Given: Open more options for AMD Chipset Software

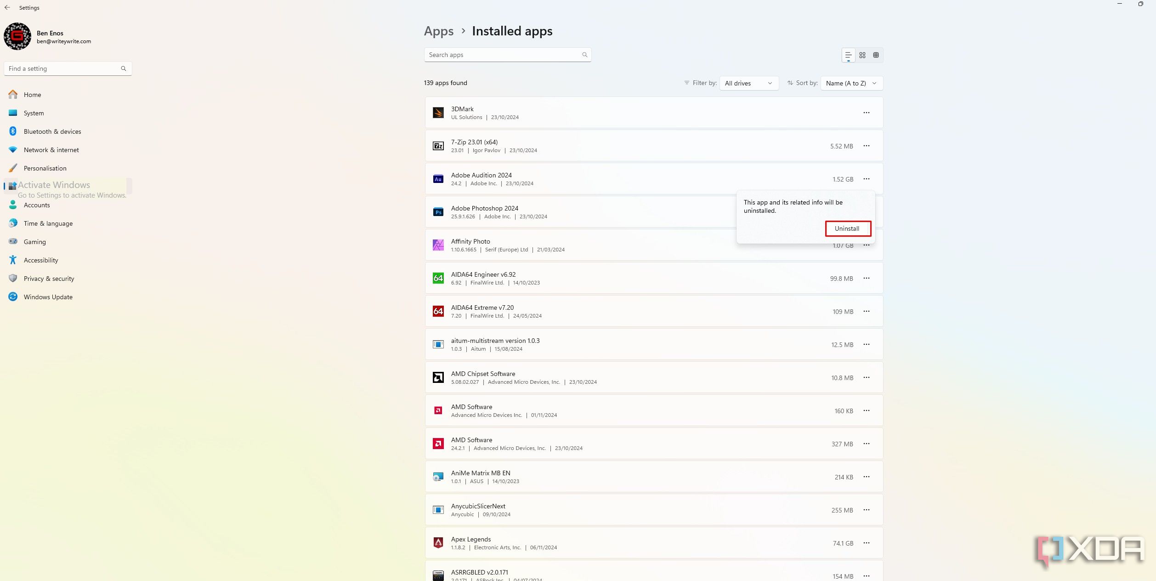Looking at the screenshot, I should pyautogui.click(x=866, y=377).
